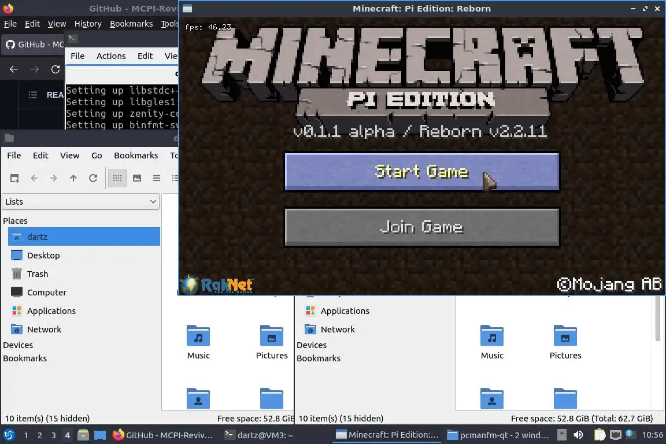Image resolution: width=666 pixels, height=444 pixels.
Task: Open Firefox History menu
Action: coord(88,24)
